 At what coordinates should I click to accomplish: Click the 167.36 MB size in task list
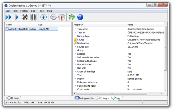pyautogui.click(x=44, y=29)
